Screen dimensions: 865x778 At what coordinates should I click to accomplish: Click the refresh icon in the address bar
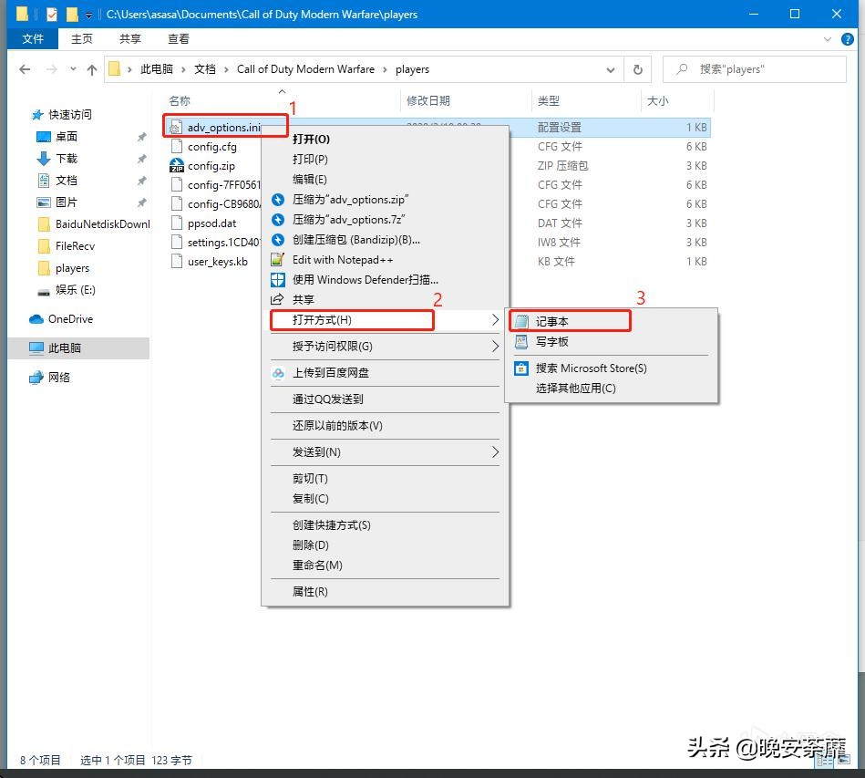point(638,69)
